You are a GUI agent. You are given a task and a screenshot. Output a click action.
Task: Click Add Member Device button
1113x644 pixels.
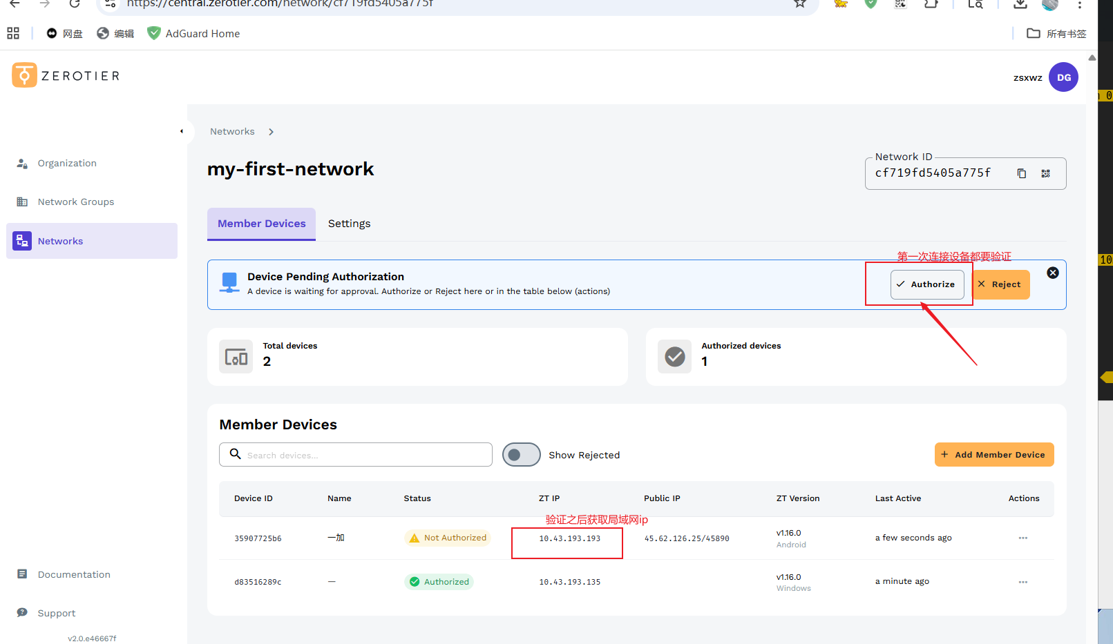[993, 455]
